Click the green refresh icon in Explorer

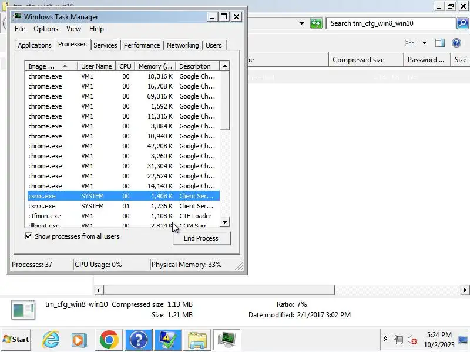(316, 23)
